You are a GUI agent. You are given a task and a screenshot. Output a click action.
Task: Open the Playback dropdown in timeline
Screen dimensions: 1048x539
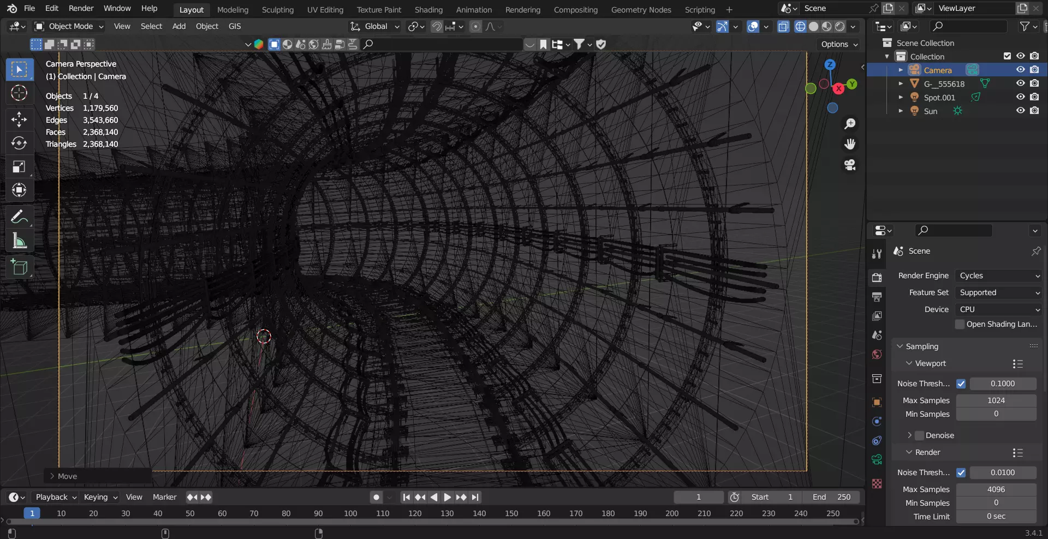(56, 497)
